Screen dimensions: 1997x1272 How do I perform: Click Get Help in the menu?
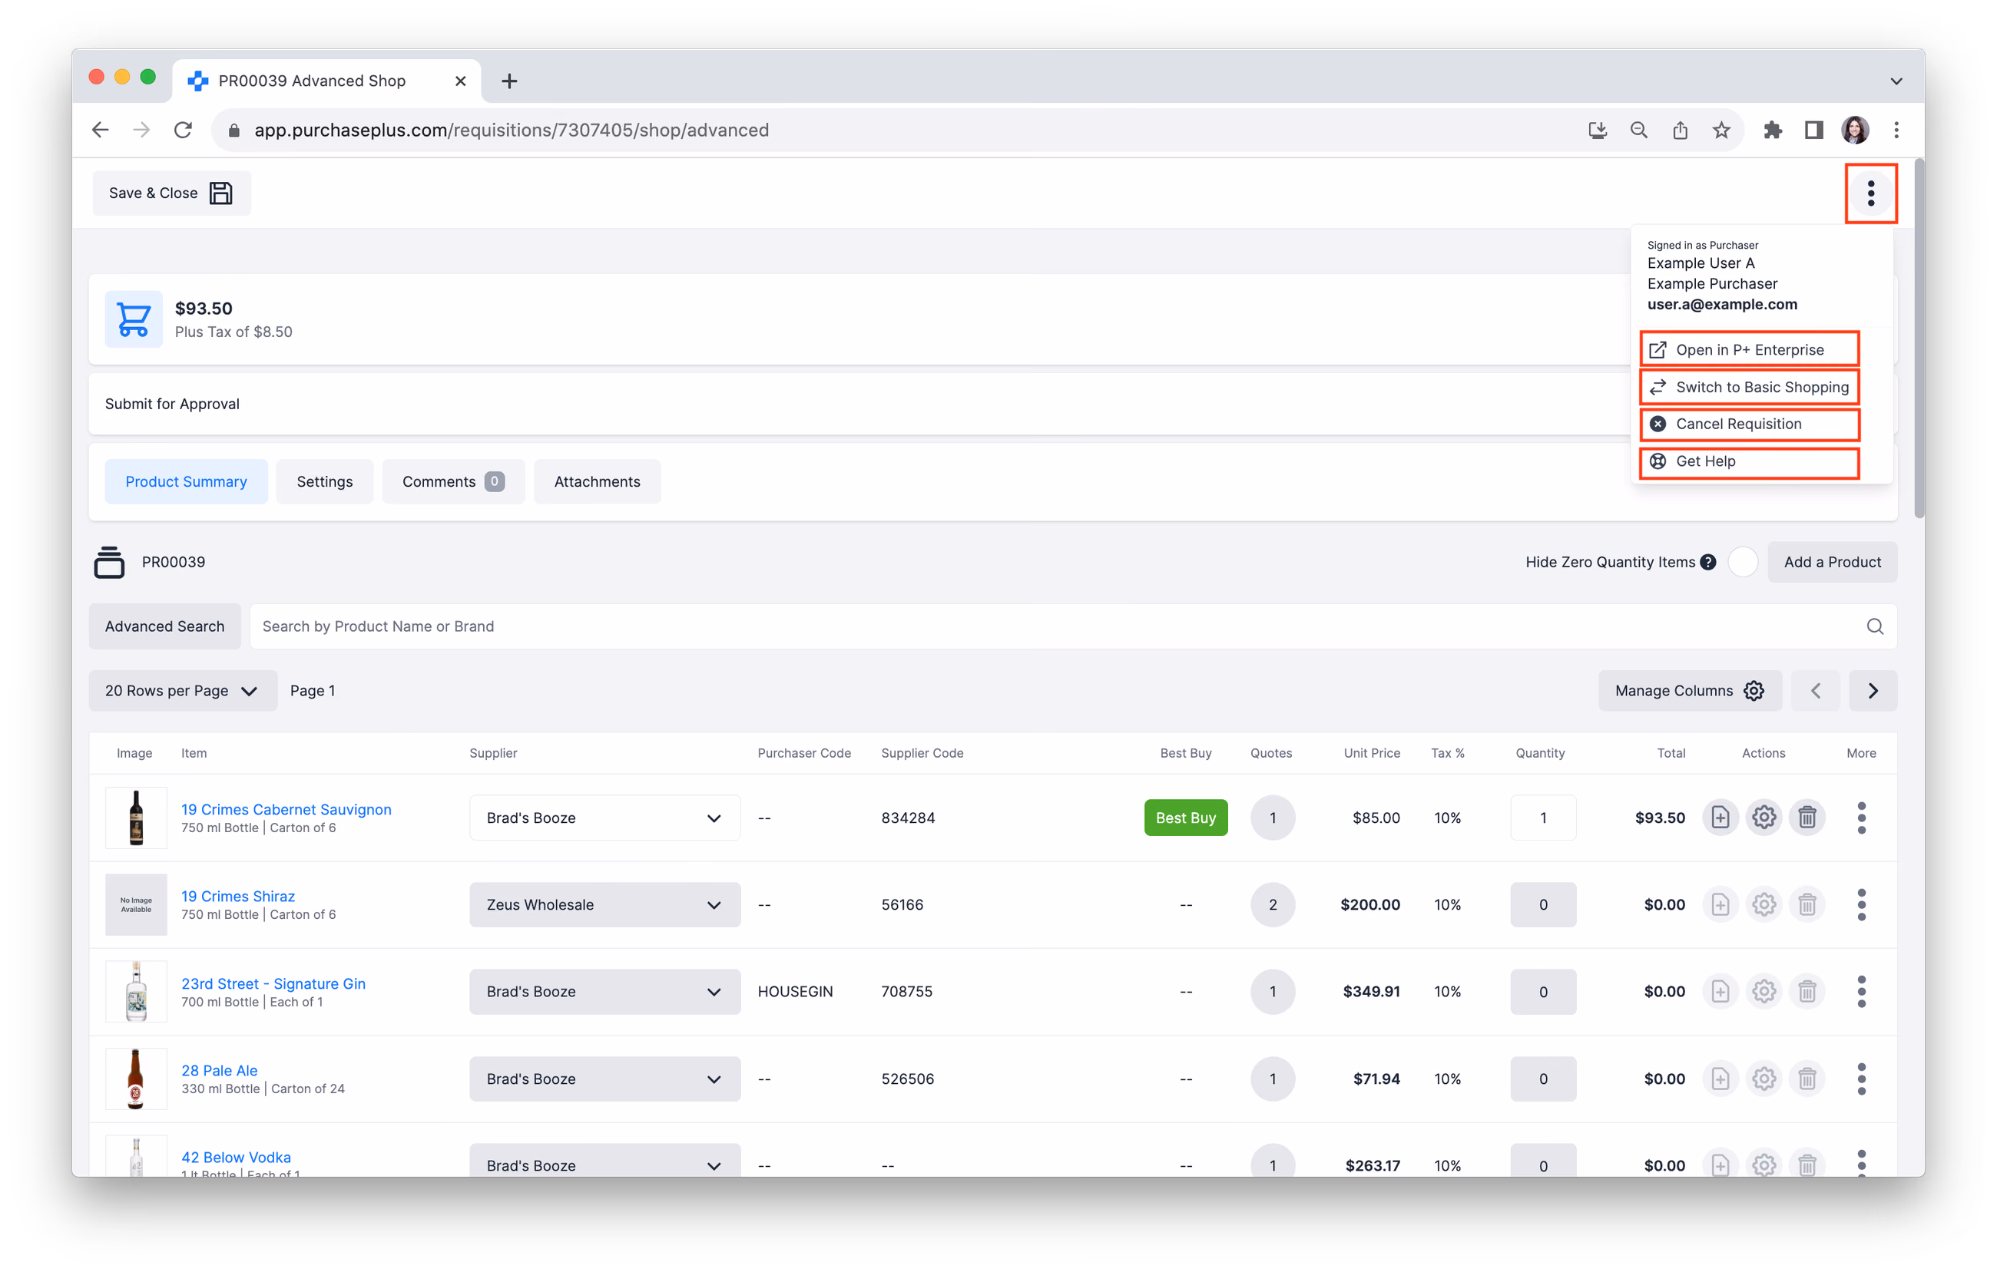tap(1749, 461)
